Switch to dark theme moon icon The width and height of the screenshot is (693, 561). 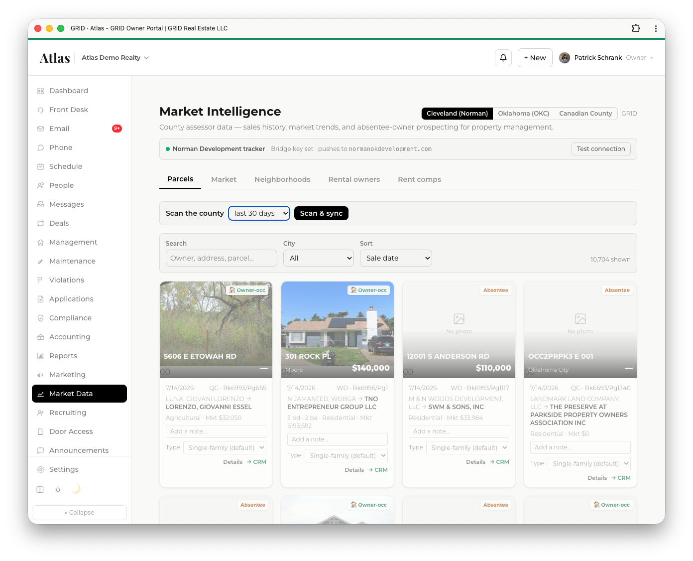coord(76,489)
